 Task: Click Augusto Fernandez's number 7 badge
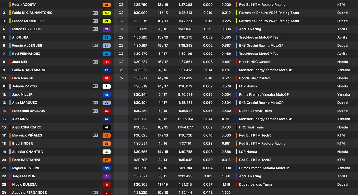pos(107,192)
